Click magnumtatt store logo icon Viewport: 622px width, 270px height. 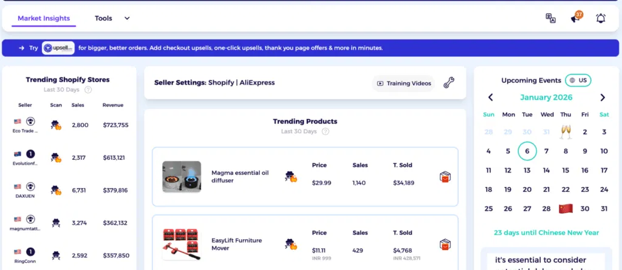coord(30,219)
